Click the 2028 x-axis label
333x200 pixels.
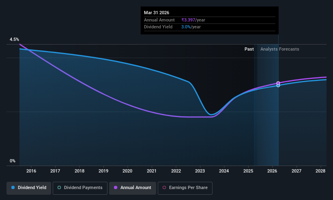320,171
